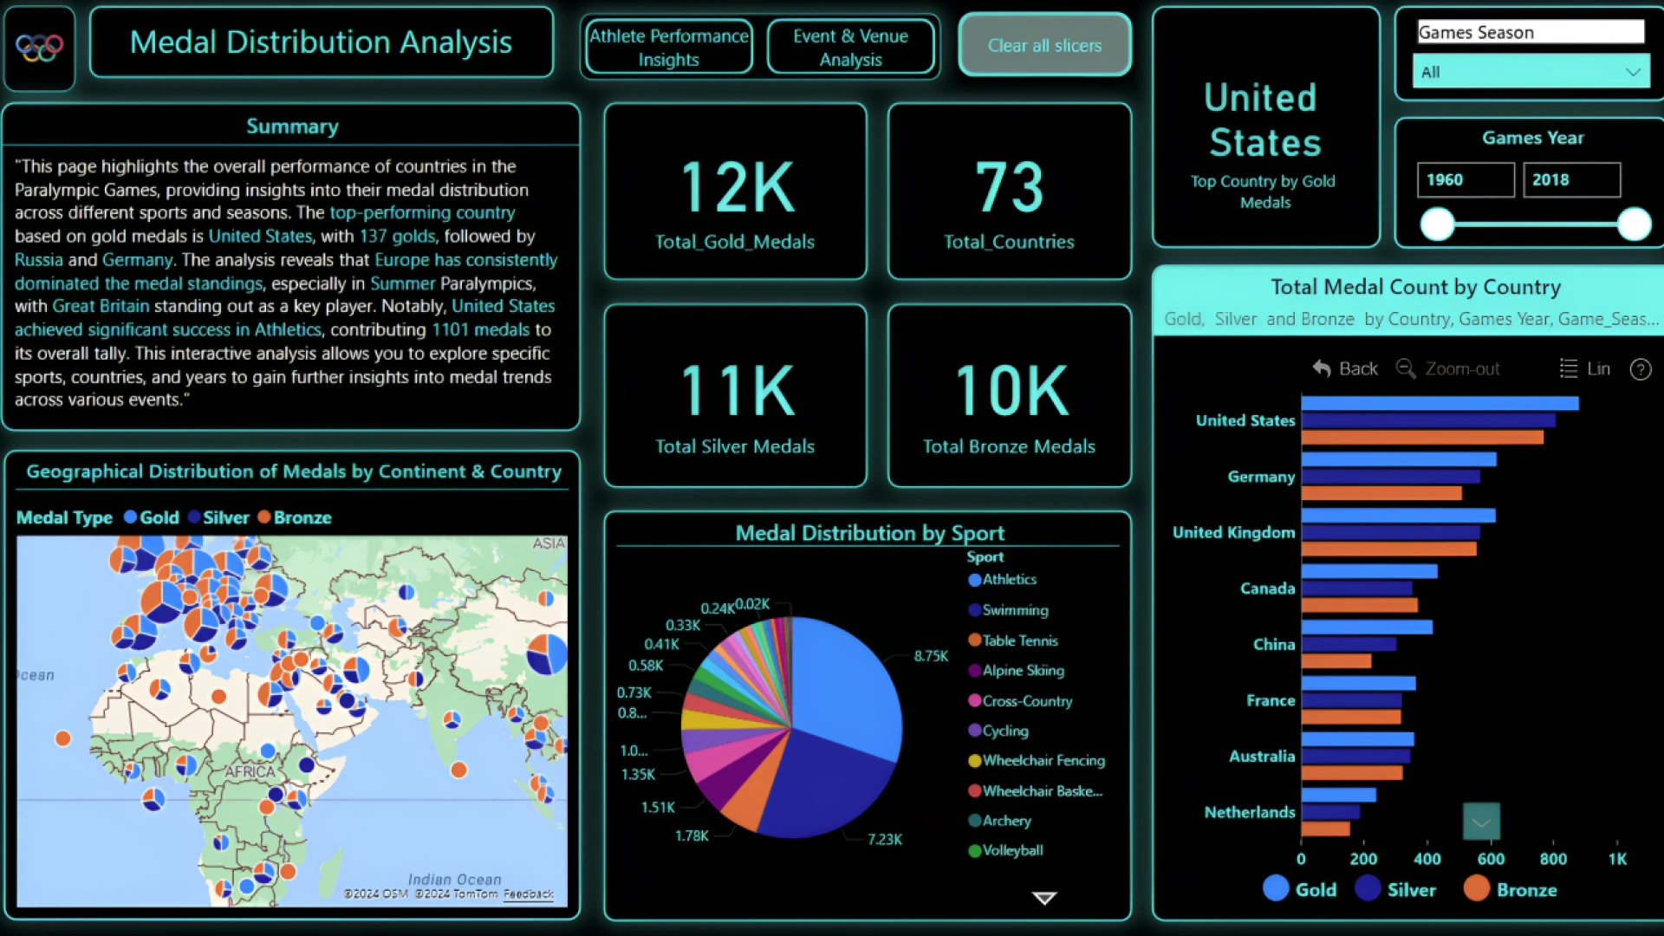Click the France axis label

point(1271,700)
